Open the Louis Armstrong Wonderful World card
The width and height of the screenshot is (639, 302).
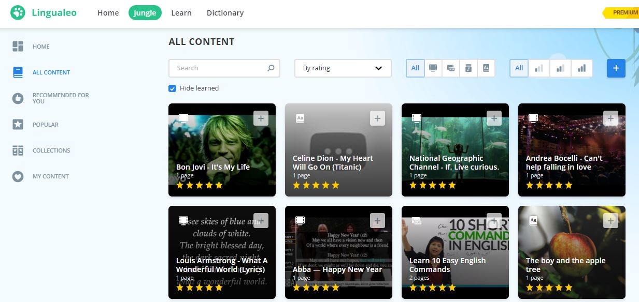tap(222, 252)
